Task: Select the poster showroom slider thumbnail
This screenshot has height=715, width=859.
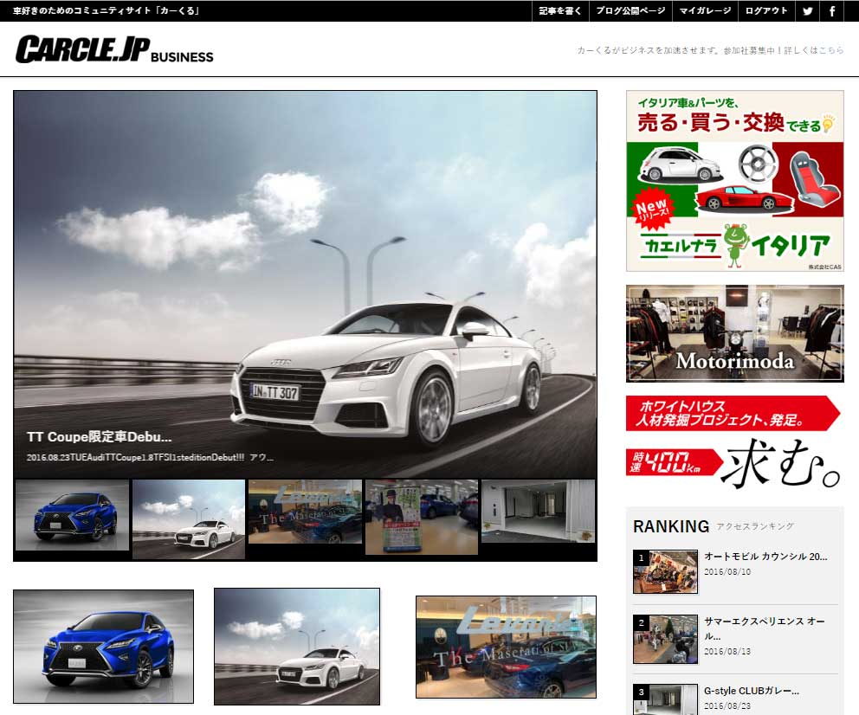Action: pos(422,517)
